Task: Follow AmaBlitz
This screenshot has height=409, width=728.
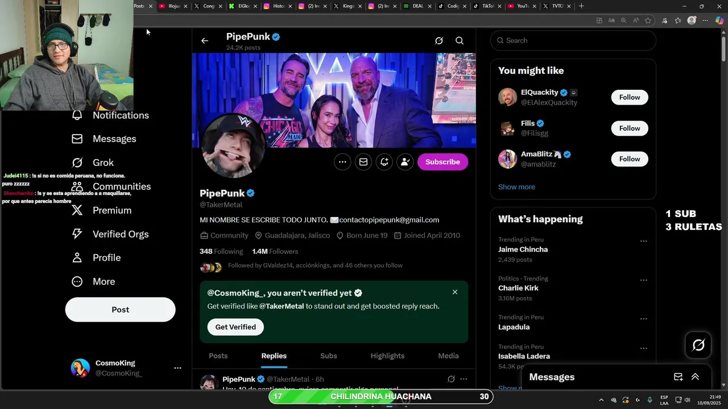Action: click(x=630, y=159)
